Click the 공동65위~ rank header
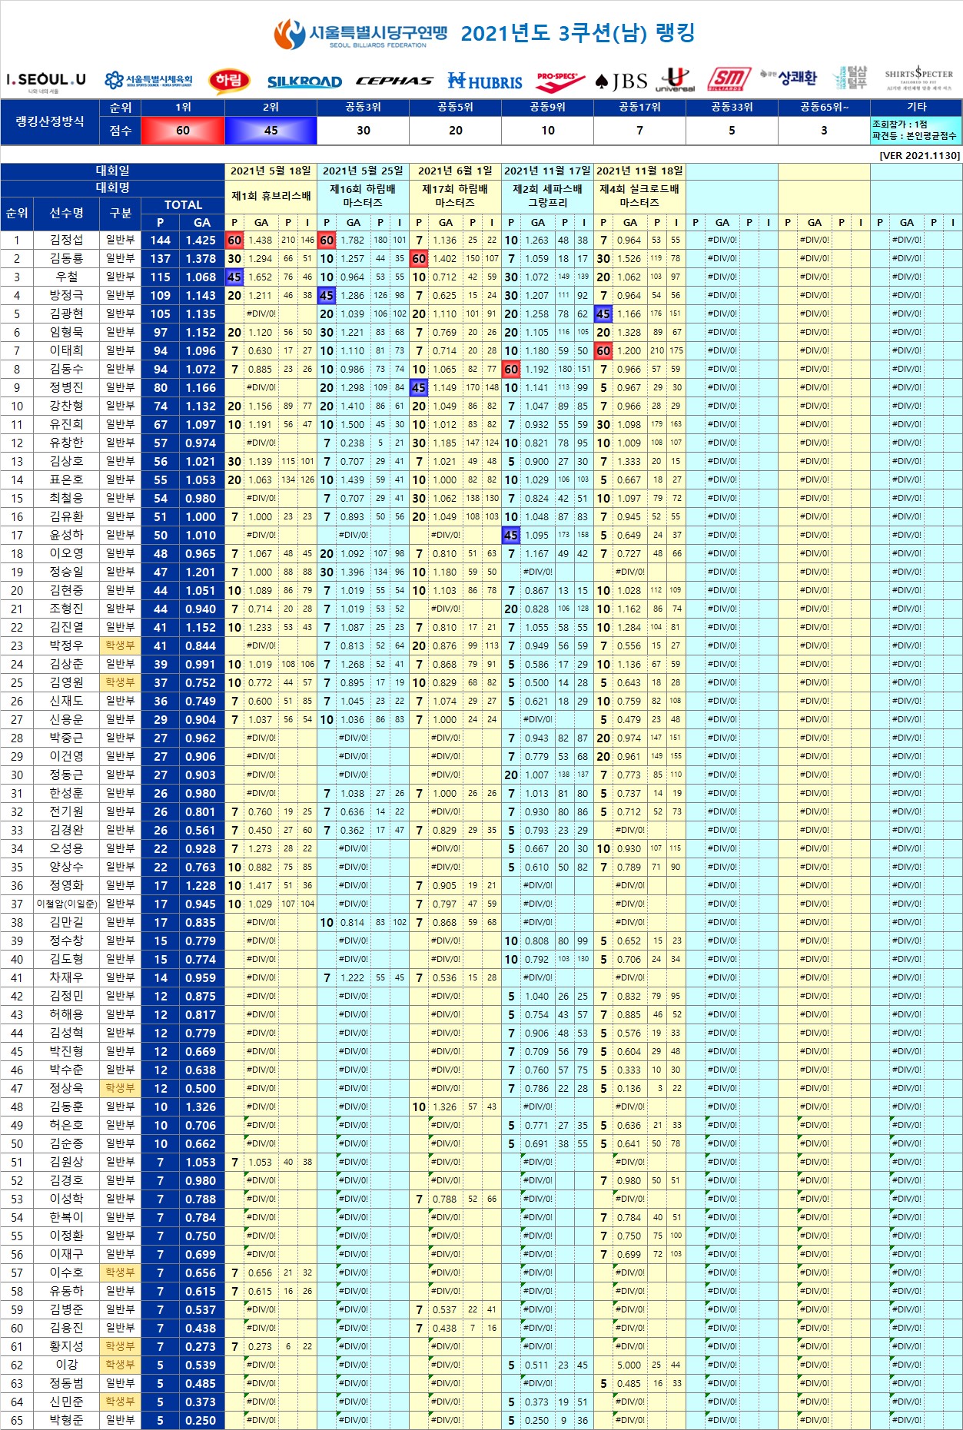Screen dimensions: 963x1430 coord(824,108)
